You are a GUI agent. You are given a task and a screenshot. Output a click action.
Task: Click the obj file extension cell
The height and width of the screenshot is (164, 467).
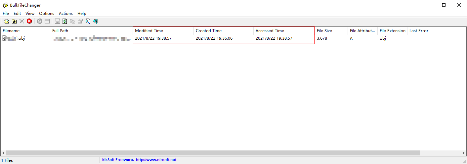[383, 38]
